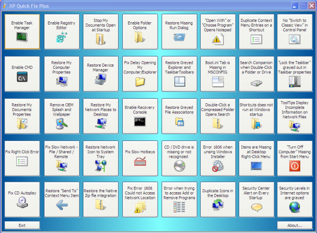Click the 'Enable Task Manager' label
The image size is (317, 233).
click(x=22, y=25)
